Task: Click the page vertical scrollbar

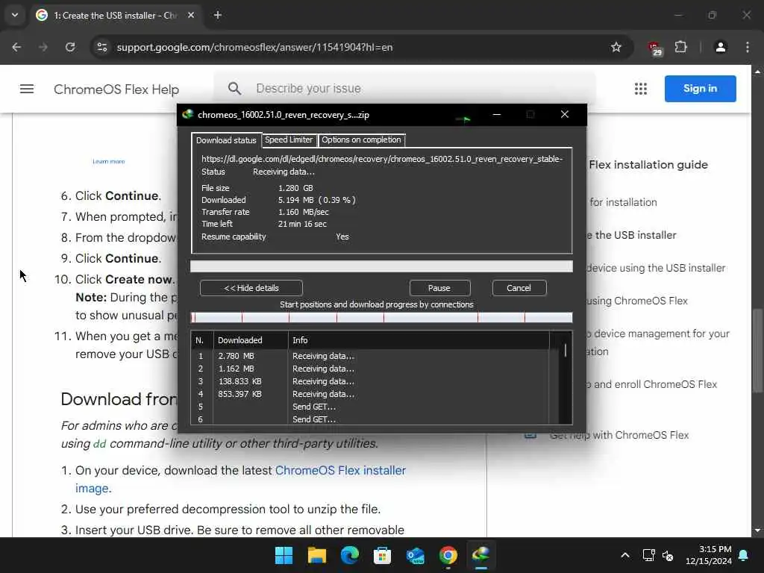Action: point(757,350)
